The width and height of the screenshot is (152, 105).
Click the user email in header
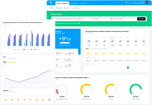point(138,3)
